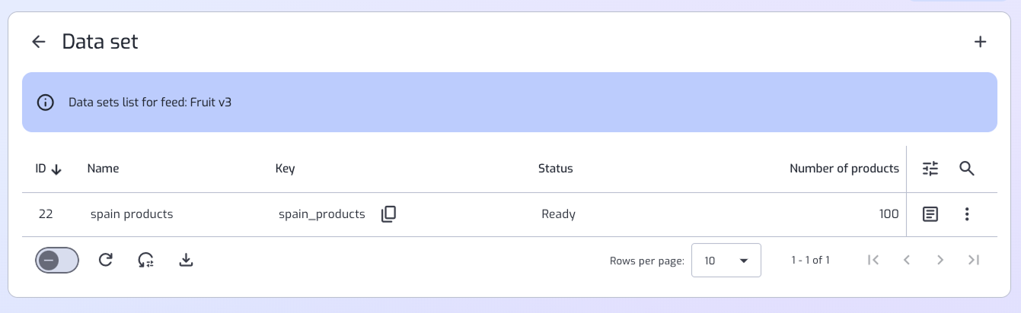
Task: Jump to the last page
Action: click(x=974, y=260)
